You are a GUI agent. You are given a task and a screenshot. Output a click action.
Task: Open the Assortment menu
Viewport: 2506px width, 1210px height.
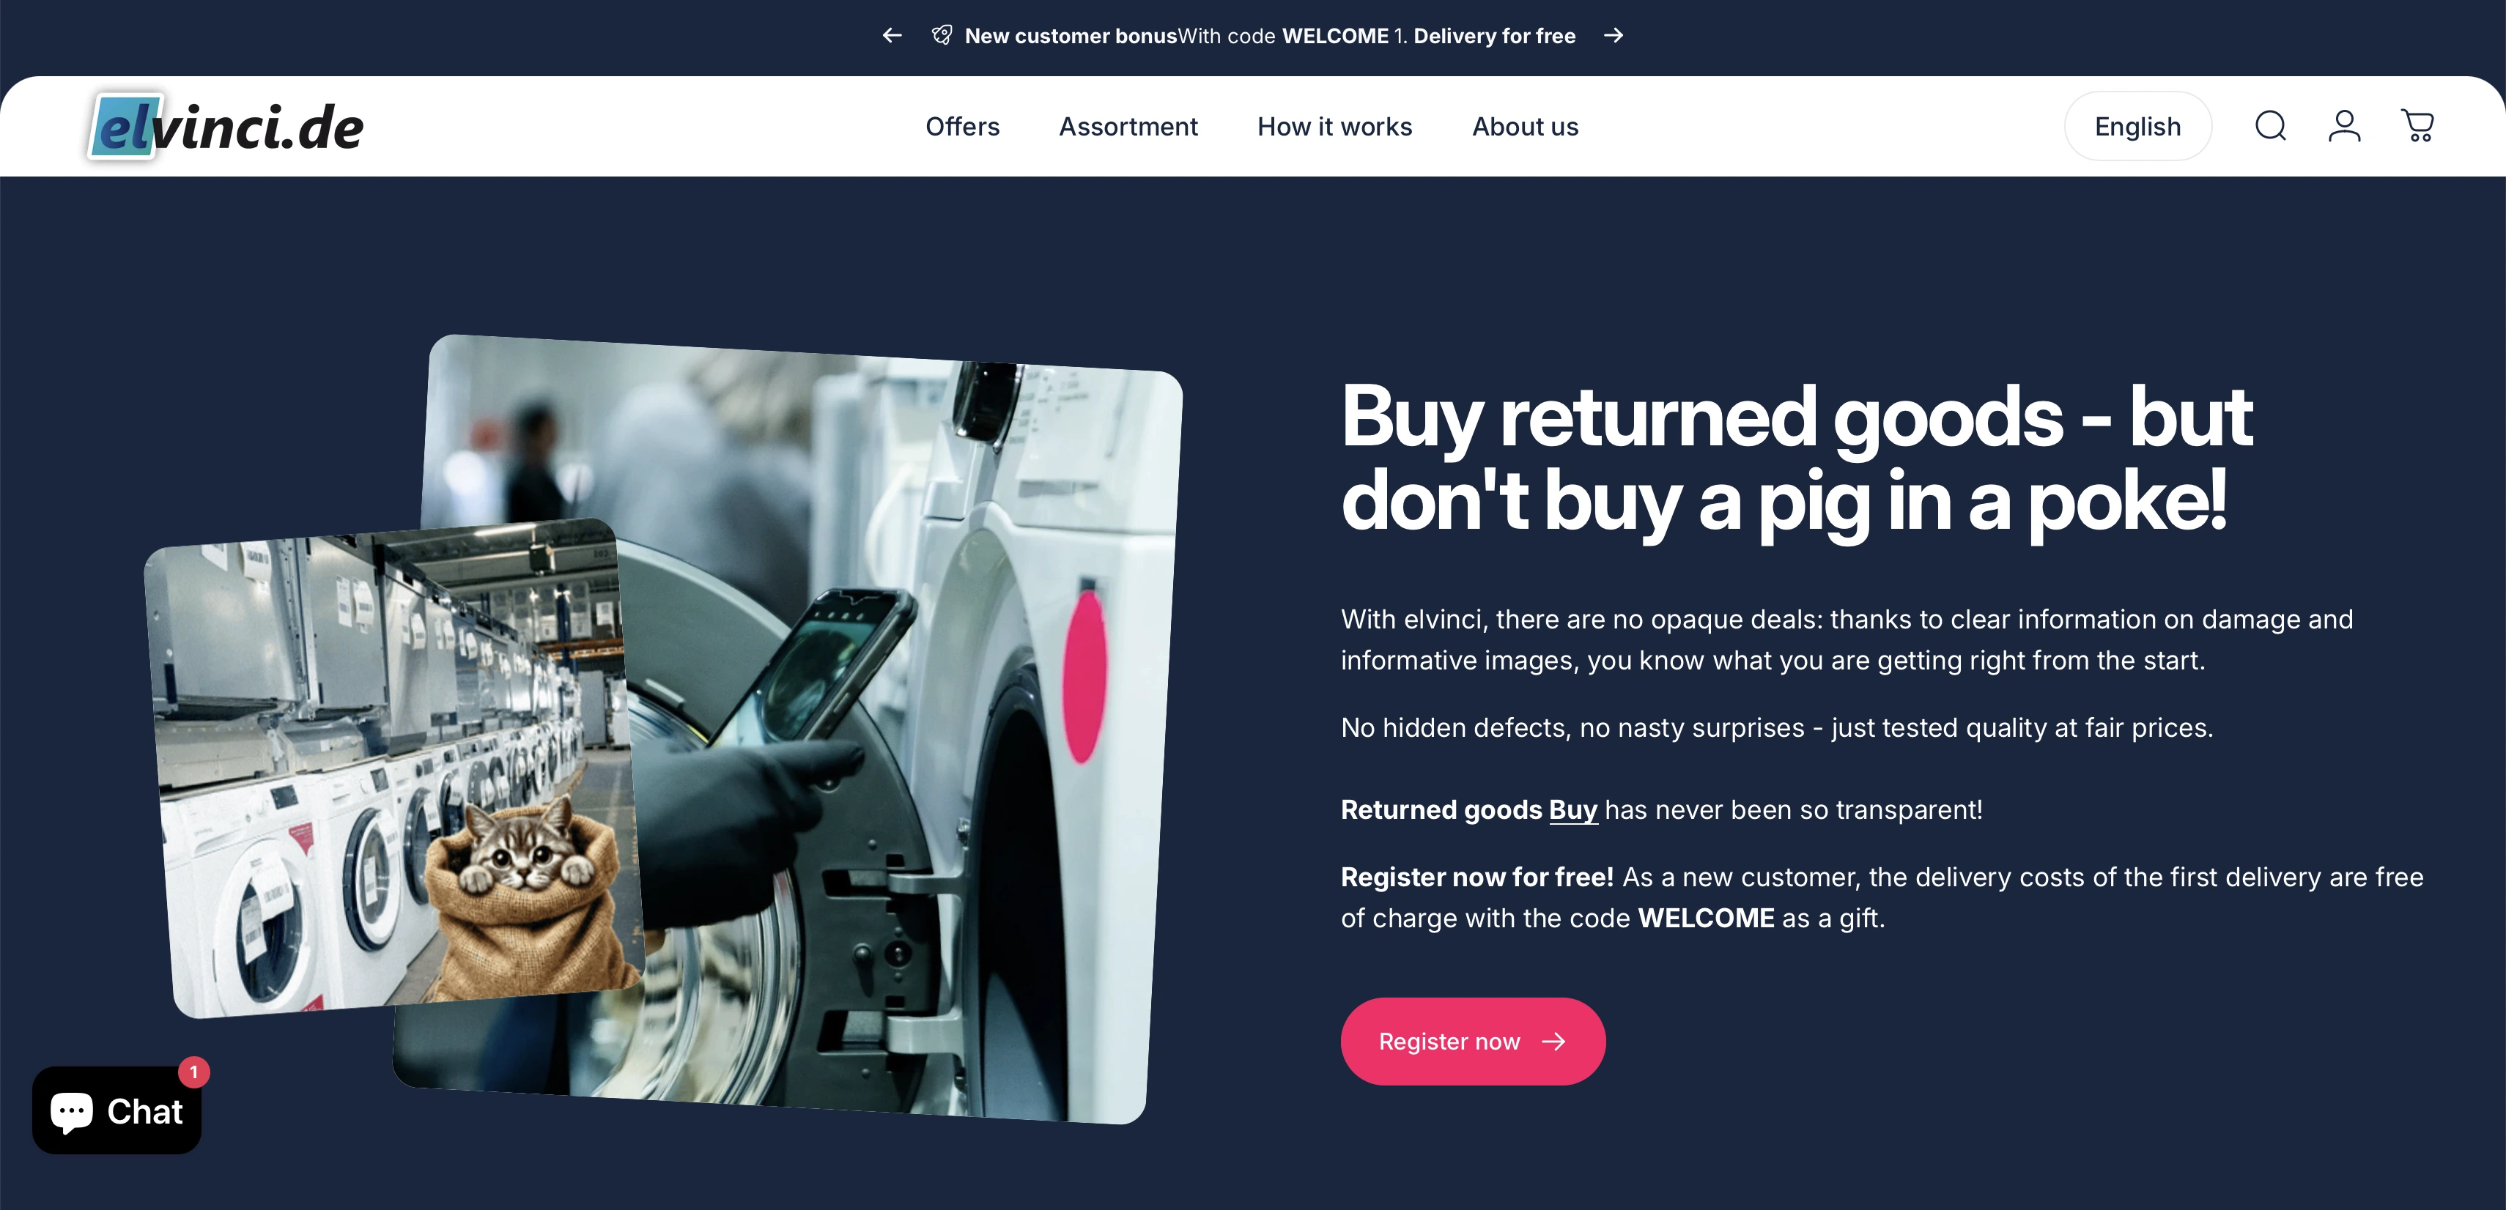pyautogui.click(x=1128, y=127)
